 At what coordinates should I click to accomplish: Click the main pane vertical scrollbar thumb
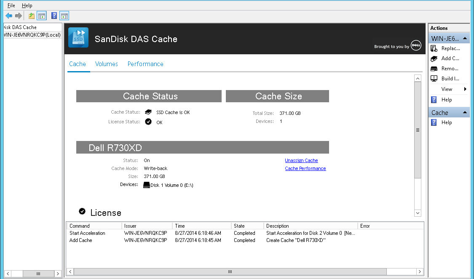(x=418, y=130)
